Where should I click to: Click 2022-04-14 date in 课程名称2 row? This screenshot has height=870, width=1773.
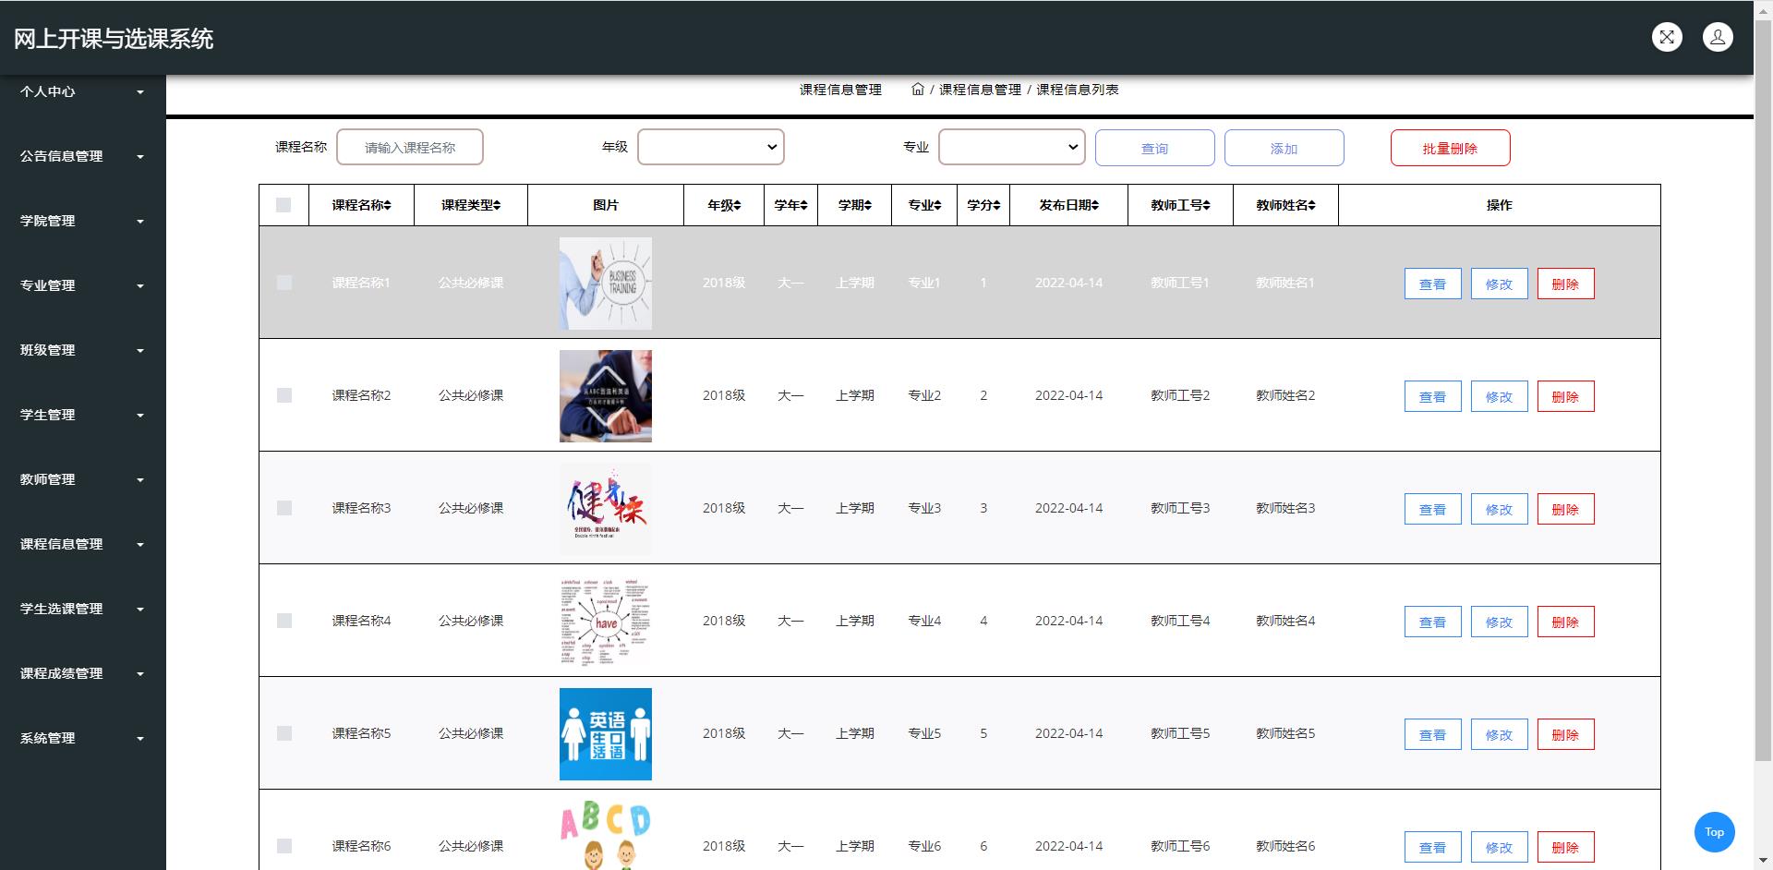pos(1068,395)
